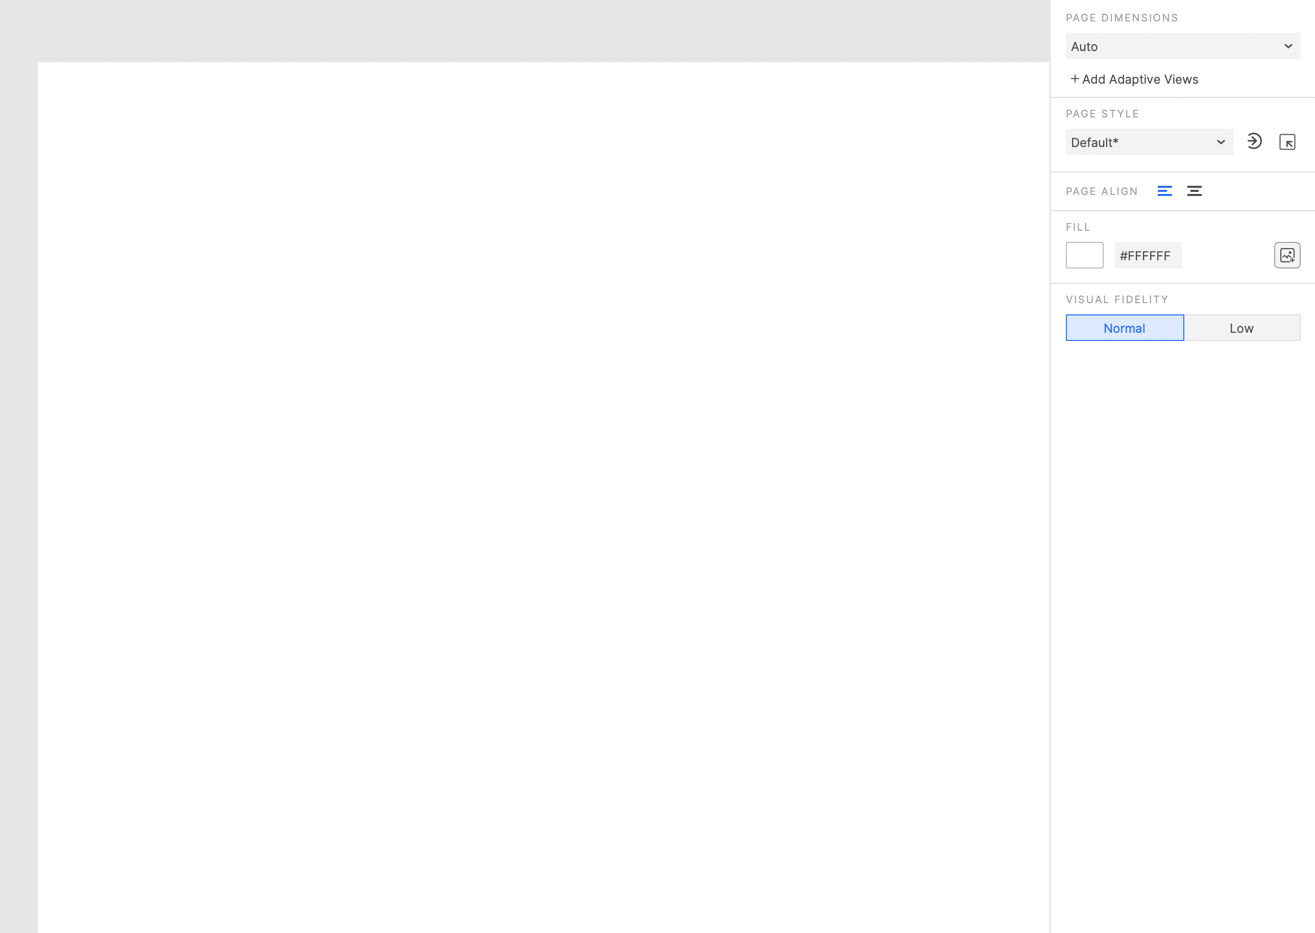Click the PAGE STYLE section label
The width and height of the screenshot is (1315, 933).
tap(1102, 114)
